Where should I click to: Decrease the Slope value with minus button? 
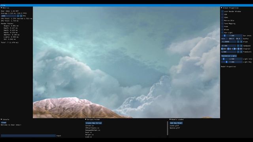[x=238, y=42]
